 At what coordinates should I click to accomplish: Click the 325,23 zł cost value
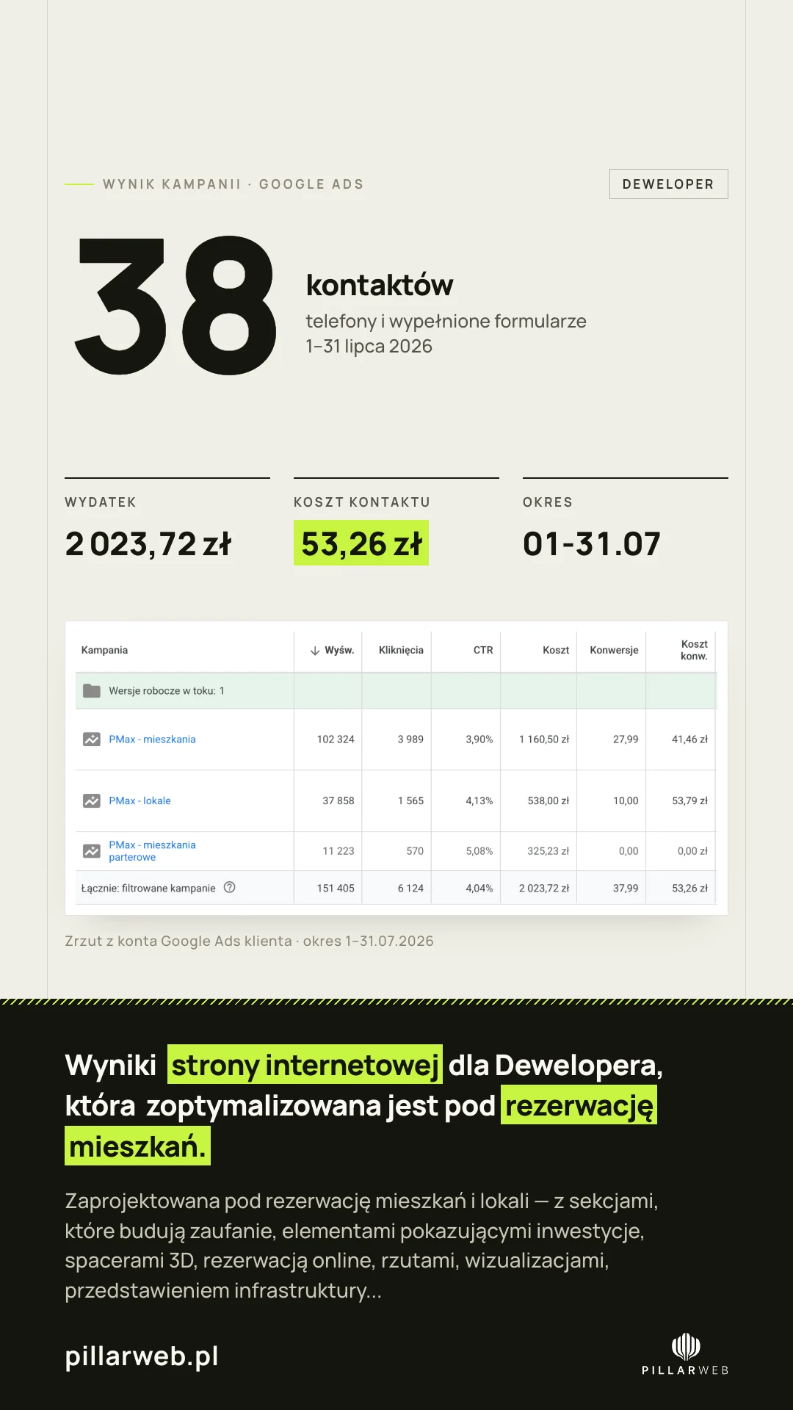click(548, 851)
